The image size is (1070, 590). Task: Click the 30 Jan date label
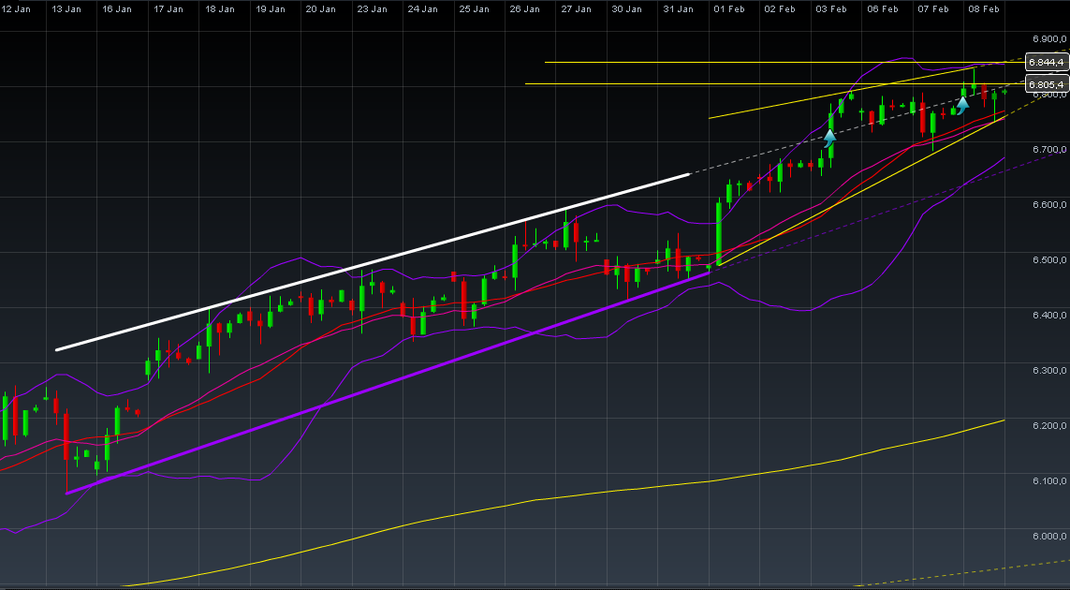click(x=625, y=8)
